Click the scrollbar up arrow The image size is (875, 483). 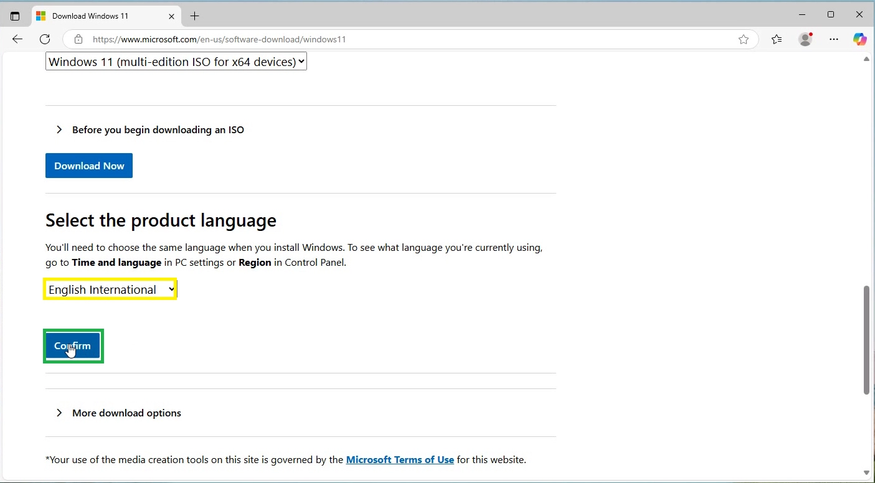click(866, 59)
